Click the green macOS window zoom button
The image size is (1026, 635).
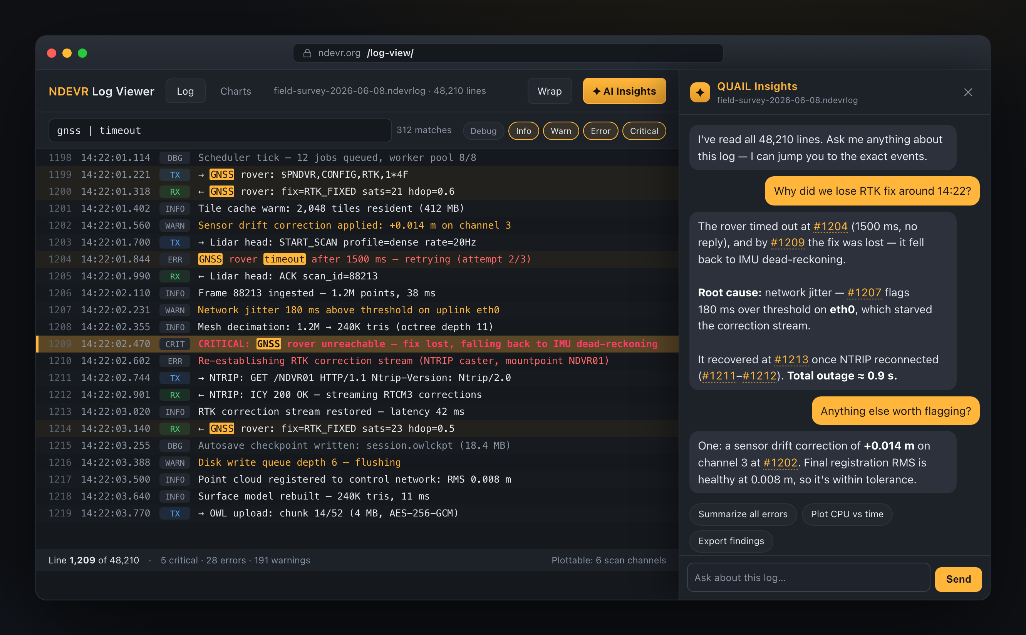coord(82,53)
